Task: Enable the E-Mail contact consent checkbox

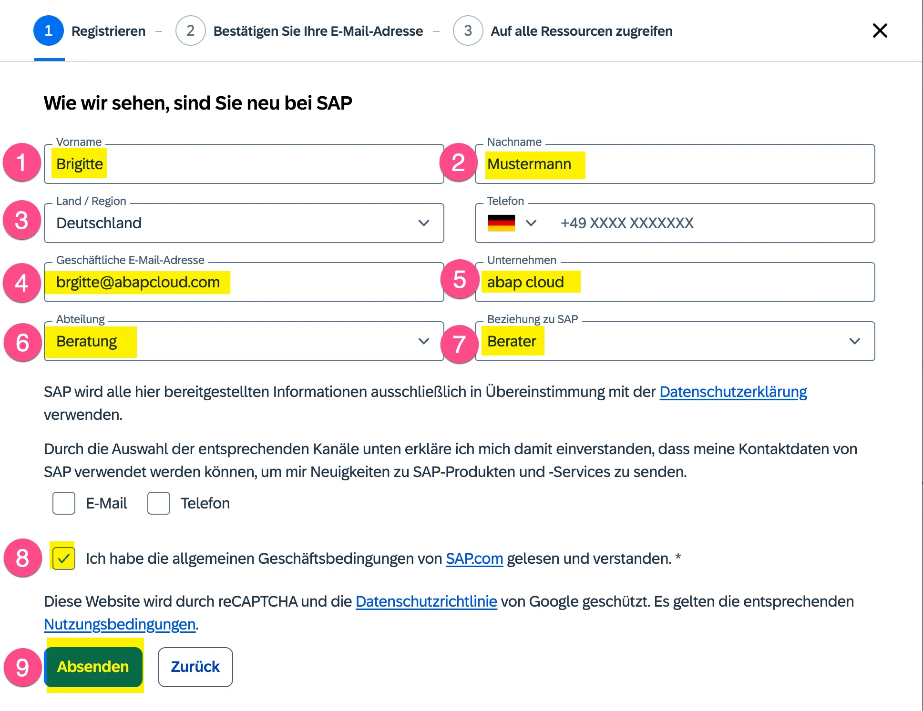Action: pos(63,503)
